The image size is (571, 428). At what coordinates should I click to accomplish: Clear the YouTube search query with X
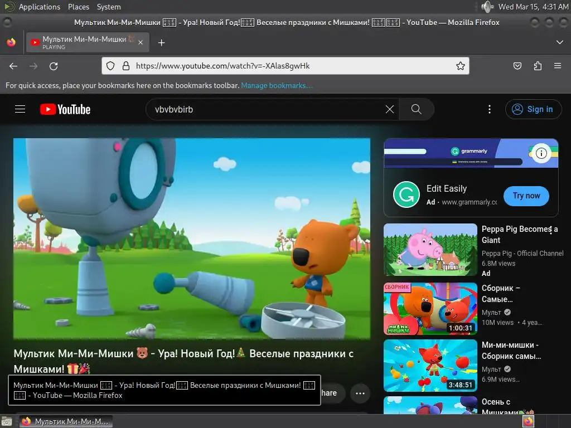[390, 109]
